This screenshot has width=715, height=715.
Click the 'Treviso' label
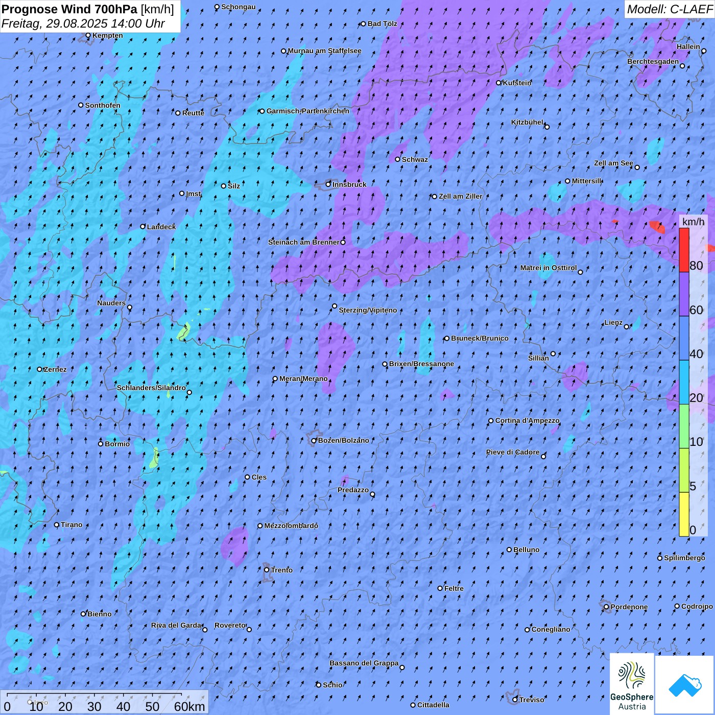click(532, 700)
